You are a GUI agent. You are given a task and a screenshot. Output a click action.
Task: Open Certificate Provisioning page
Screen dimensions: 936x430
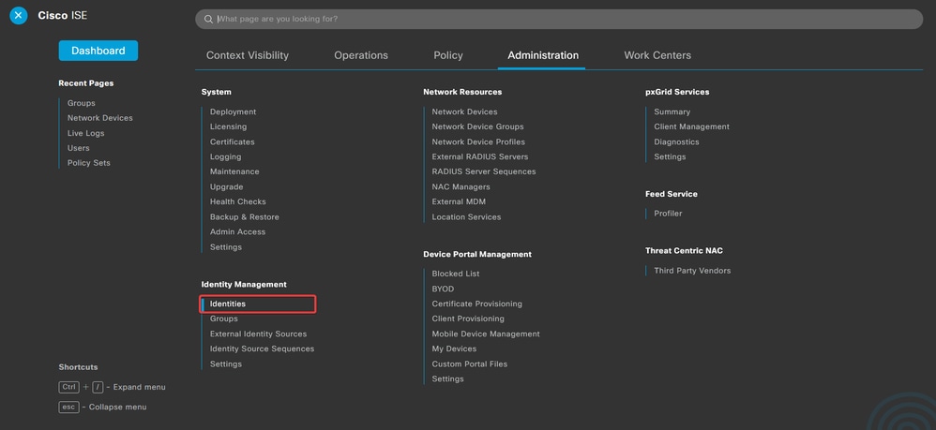coord(477,304)
